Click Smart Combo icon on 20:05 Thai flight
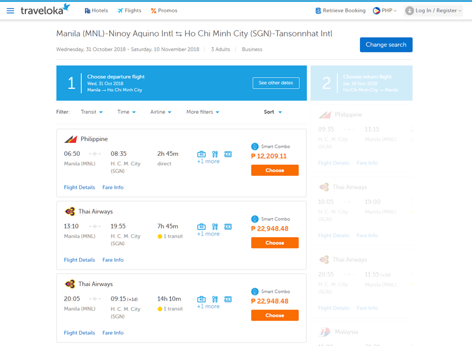472x346 pixels. click(255, 291)
